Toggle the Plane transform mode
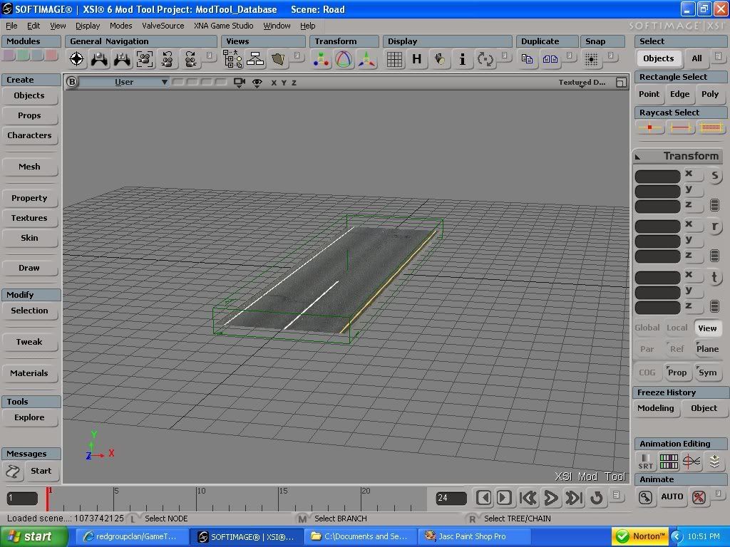Image resolution: width=730 pixels, height=547 pixels. tap(707, 349)
